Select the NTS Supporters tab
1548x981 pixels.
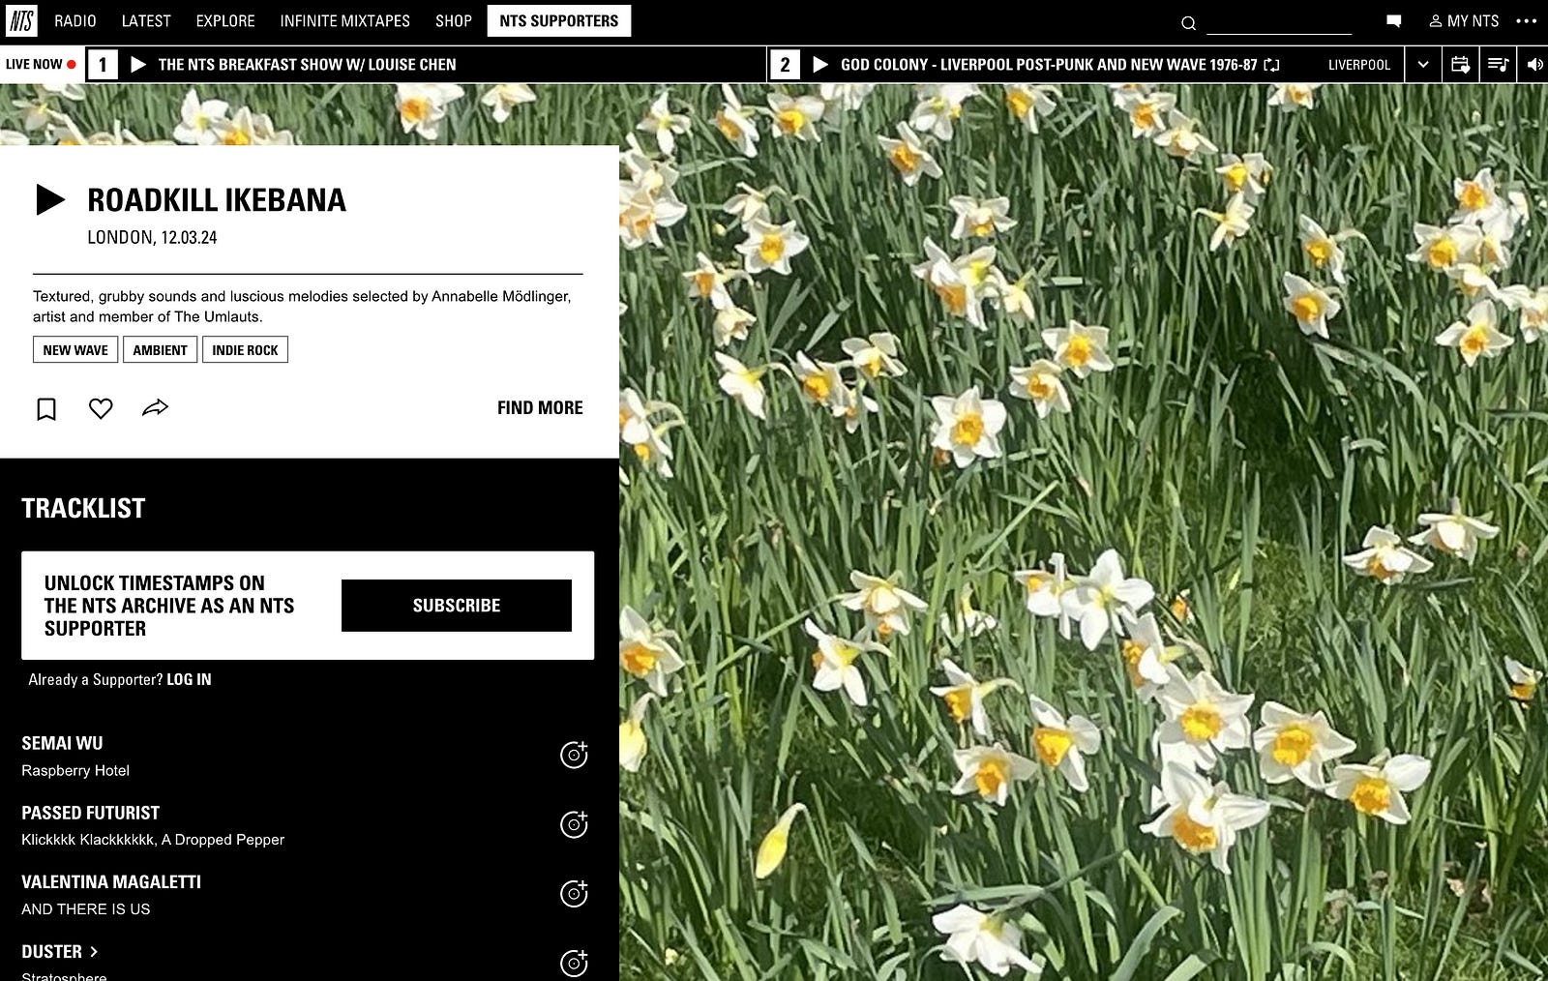coord(559,20)
